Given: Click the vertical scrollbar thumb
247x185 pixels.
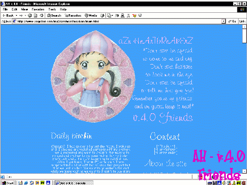Looking at the screenshot, I should [x=244, y=36].
